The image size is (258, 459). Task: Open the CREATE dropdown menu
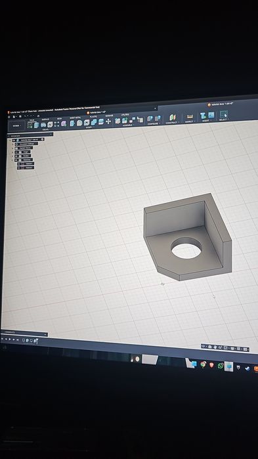[46, 129]
